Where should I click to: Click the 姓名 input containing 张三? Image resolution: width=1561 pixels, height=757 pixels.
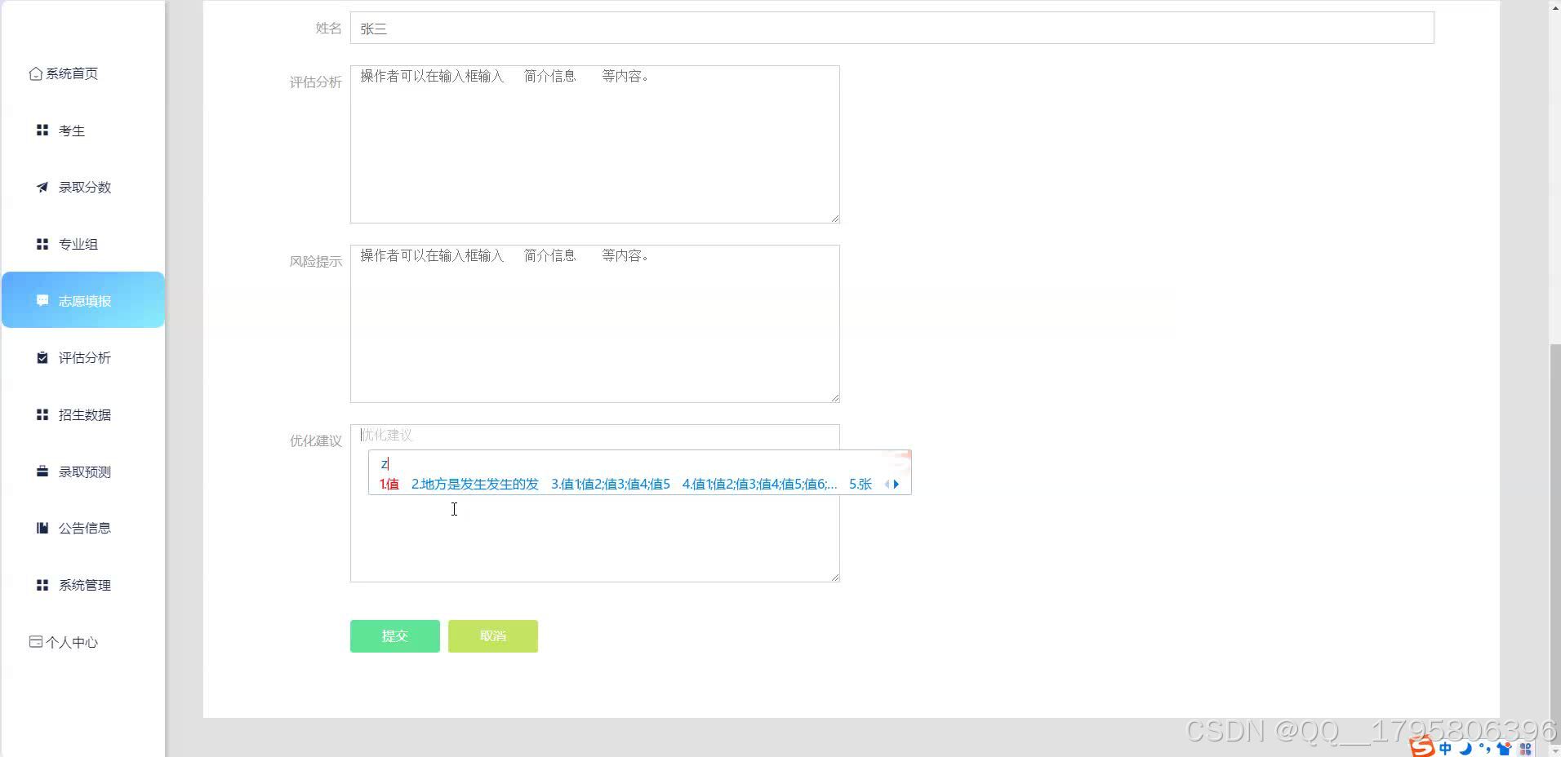[x=892, y=28]
